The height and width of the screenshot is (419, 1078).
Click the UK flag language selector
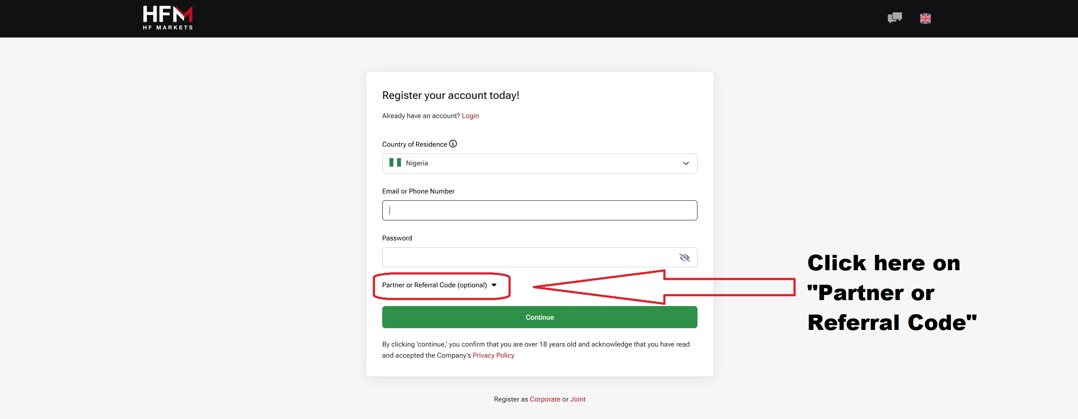[925, 19]
